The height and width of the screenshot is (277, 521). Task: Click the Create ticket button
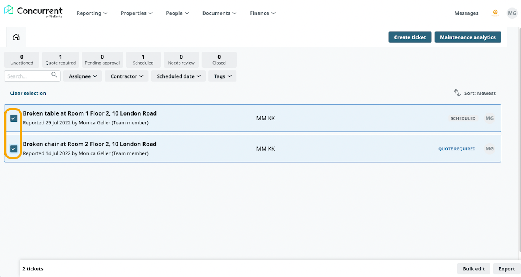pos(410,37)
